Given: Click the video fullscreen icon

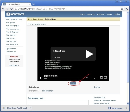Looking at the screenshot, I should tap(105, 78).
